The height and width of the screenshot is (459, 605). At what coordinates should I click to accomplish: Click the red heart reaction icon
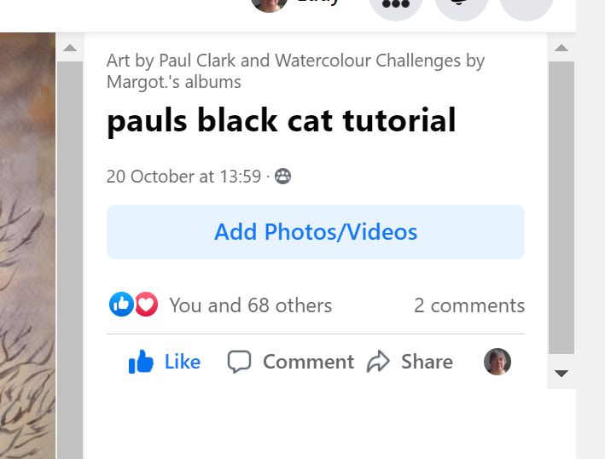[x=146, y=305]
